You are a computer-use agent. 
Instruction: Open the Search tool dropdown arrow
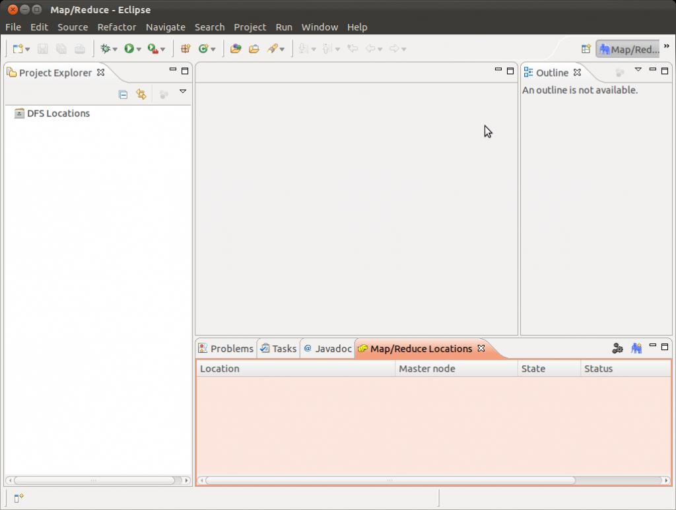point(282,50)
